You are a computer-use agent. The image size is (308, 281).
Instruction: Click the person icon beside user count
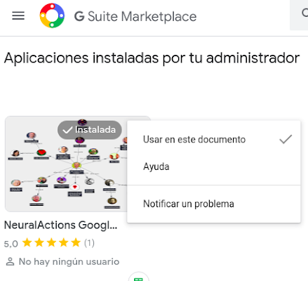[x=10, y=261]
